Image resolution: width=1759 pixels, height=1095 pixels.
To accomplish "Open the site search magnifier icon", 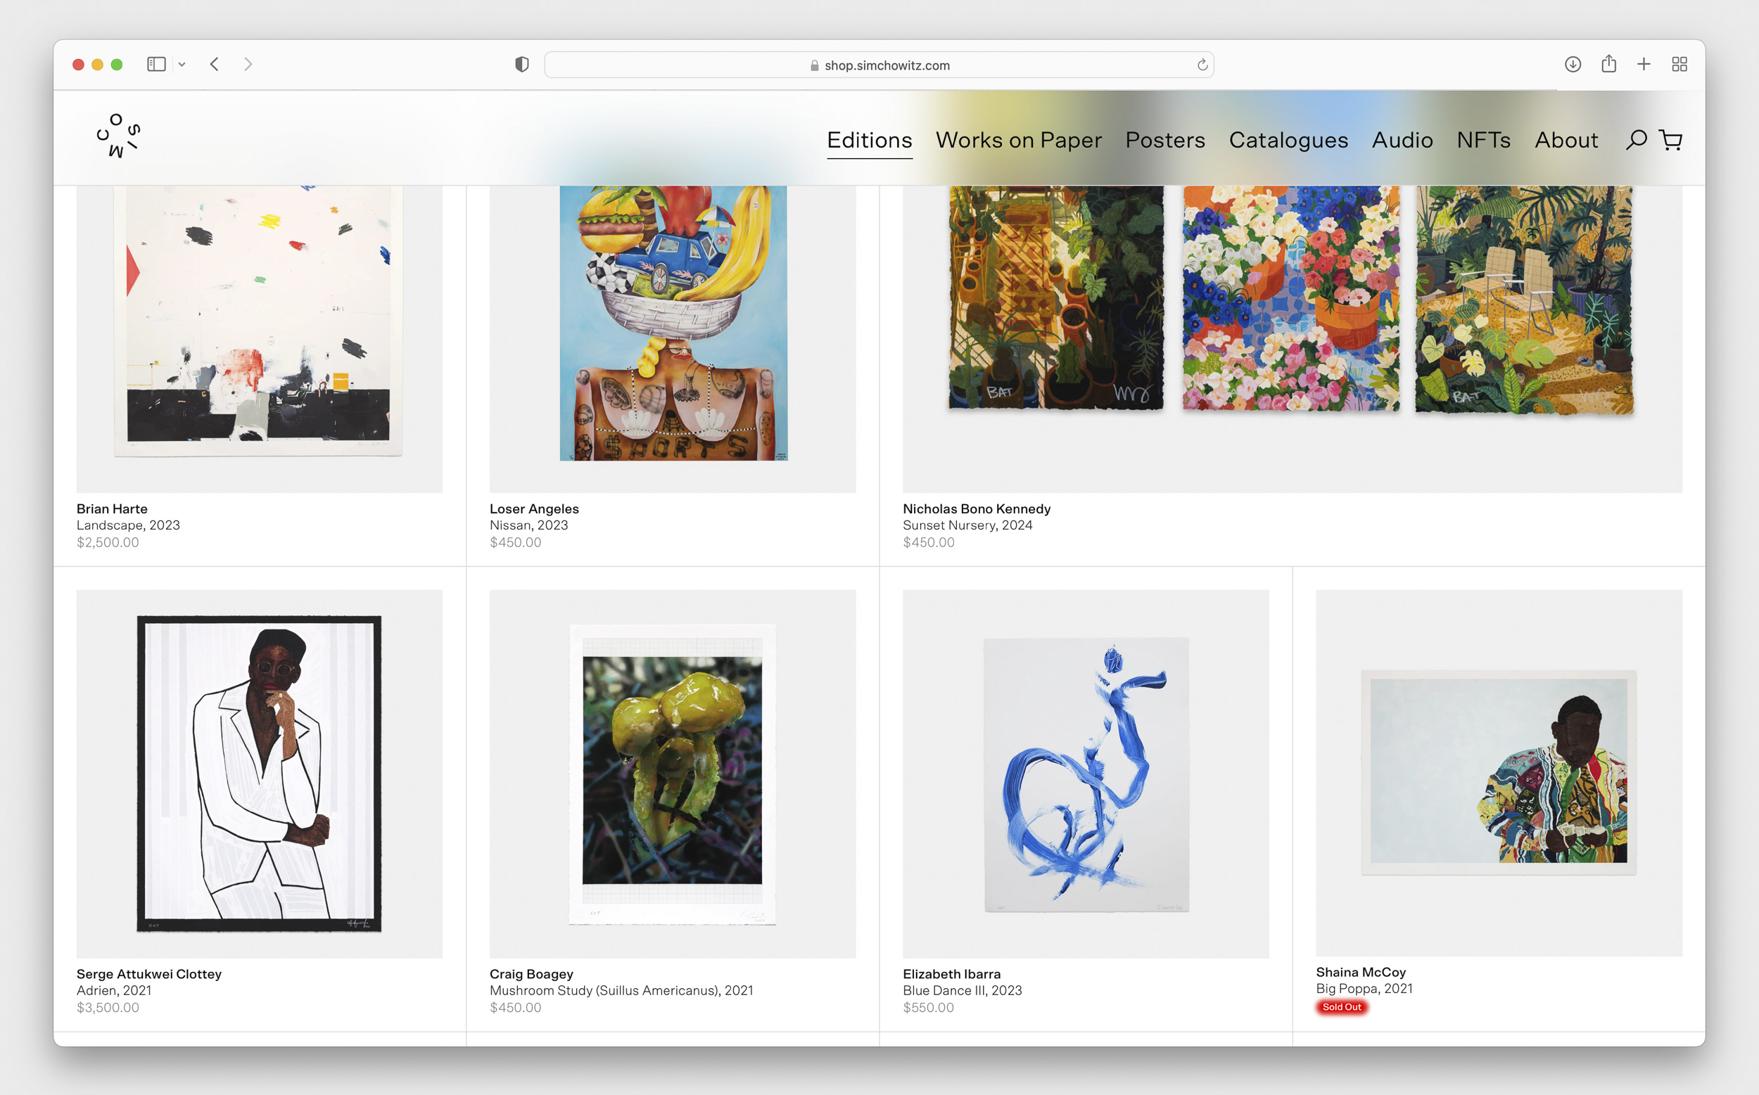I will pyautogui.click(x=1636, y=140).
